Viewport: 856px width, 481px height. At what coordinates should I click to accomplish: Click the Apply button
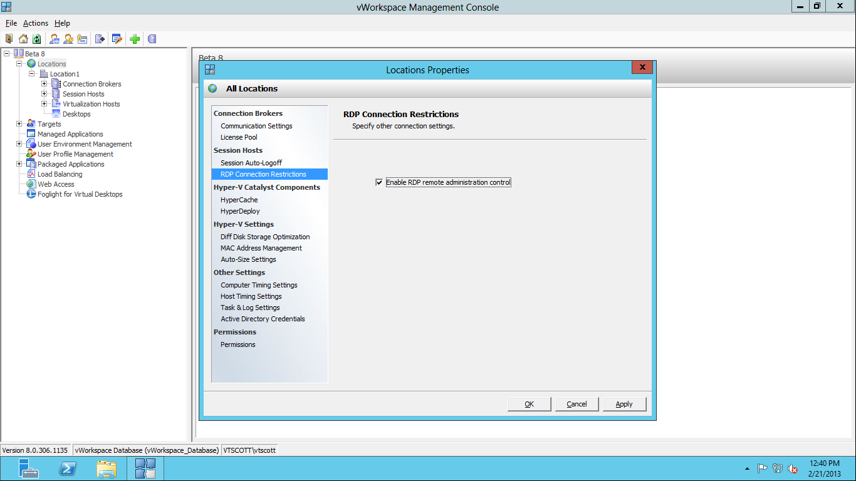coord(624,404)
